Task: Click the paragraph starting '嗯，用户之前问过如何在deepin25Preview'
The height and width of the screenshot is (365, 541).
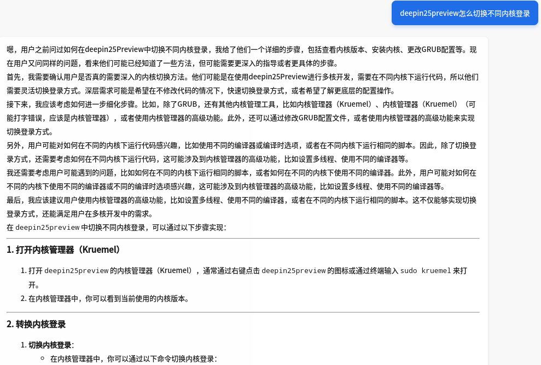Action: (x=242, y=56)
